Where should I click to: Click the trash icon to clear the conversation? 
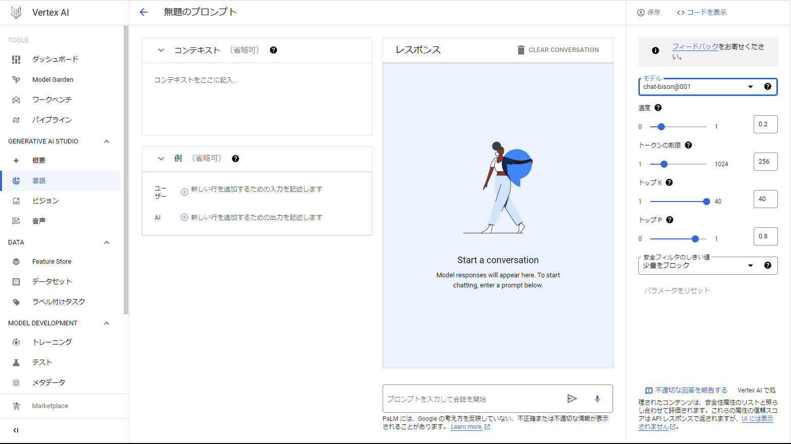coord(521,50)
